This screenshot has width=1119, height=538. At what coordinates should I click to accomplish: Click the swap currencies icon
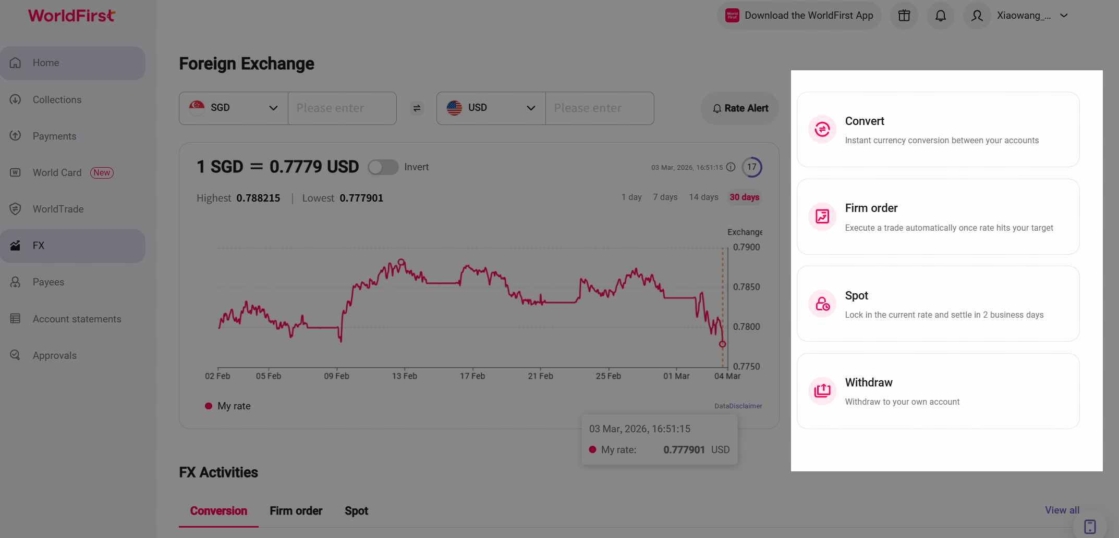[x=417, y=108]
